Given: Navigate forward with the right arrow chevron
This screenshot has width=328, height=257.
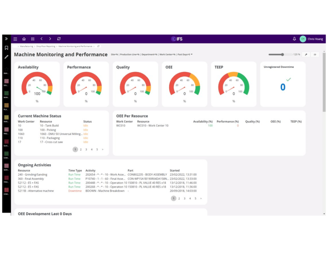Looking at the screenshot, I should (x=50, y=39).
